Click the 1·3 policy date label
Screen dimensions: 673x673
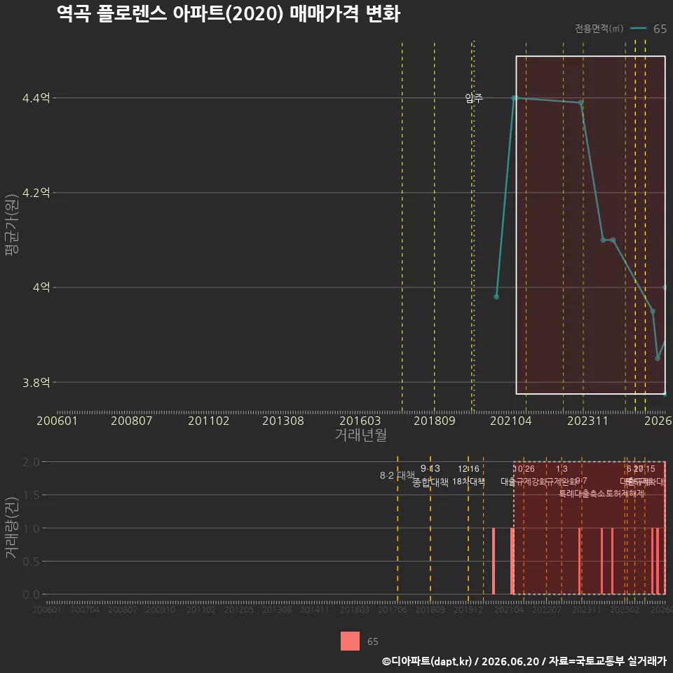point(562,469)
